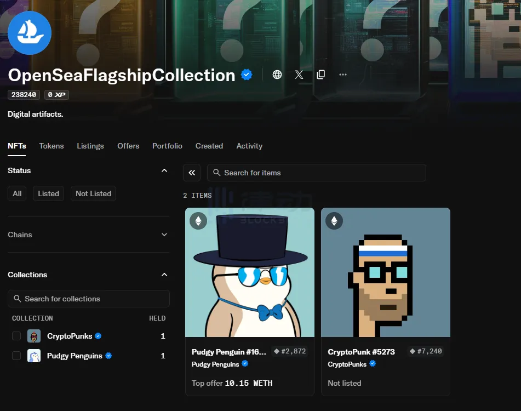Click the CryptoPunks collection avatar in sidebar
The height and width of the screenshot is (411, 521).
click(34, 336)
